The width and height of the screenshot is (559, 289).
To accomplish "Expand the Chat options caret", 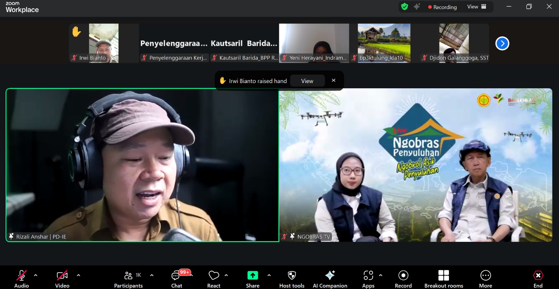I will (191, 275).
